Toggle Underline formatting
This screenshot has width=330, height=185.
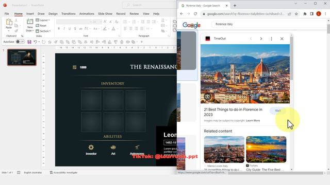(70, 29)
